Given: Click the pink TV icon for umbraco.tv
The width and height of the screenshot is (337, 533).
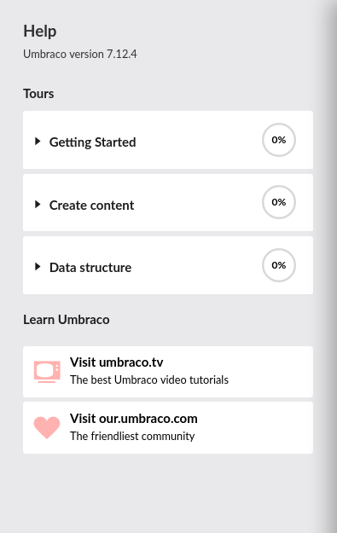Looking at the screenshot, I should (47, 372).
